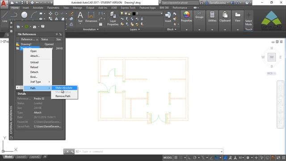
Task: Open the layer name dropdown list
Action: [x=161, y=13]
